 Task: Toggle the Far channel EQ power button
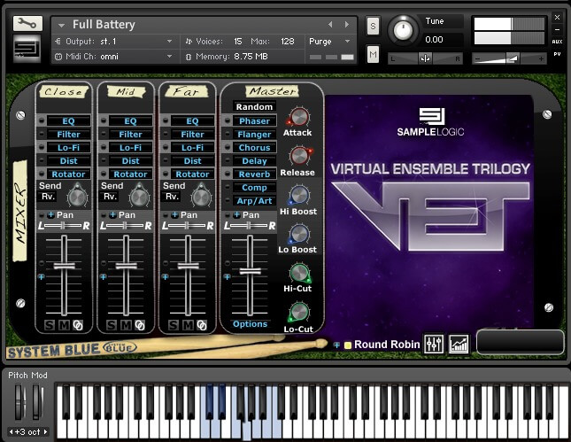[x=166, y=120]
